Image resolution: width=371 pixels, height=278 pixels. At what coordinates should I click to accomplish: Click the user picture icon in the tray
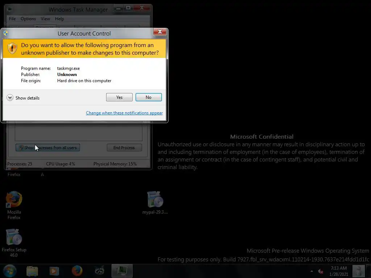pos(359,271)
